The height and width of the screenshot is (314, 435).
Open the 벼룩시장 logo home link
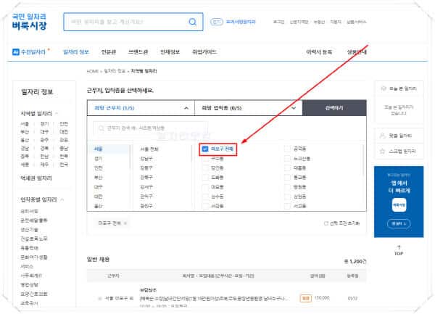point(29,21)
